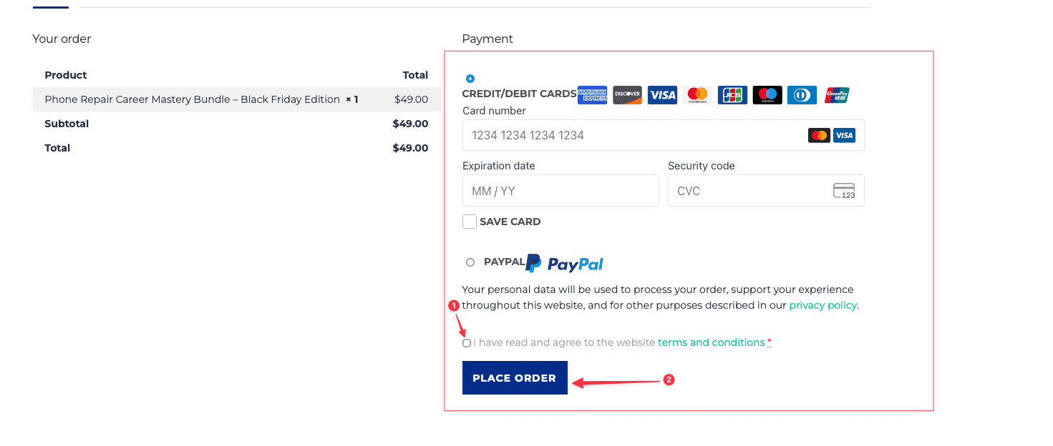Focus the Card number field
This screenshot has height=446, width=1053.
[630, 135]
